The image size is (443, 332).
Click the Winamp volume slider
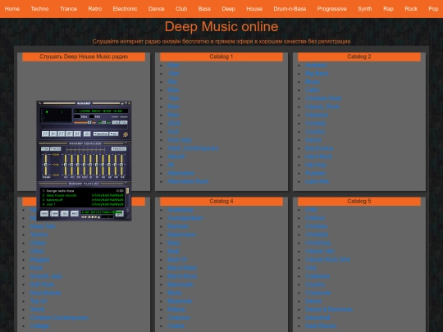pos(84,122)
